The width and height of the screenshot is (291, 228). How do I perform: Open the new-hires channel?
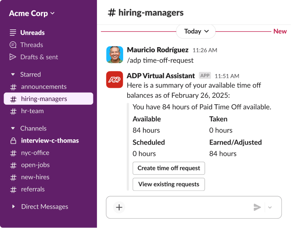35,177
